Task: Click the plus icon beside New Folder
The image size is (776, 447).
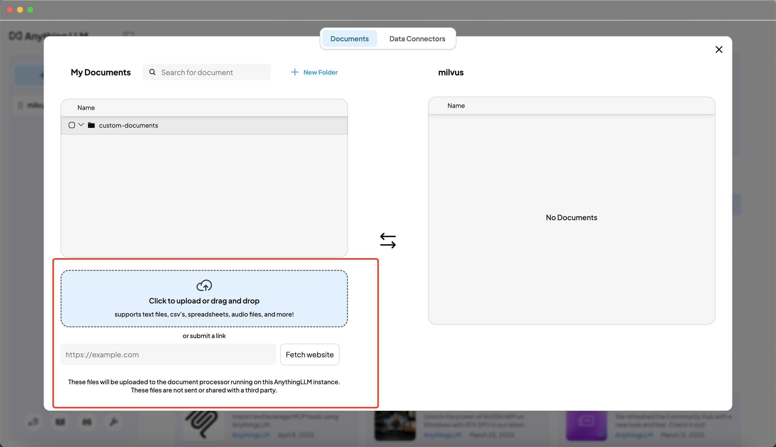Action: click(x=294, y=72)
